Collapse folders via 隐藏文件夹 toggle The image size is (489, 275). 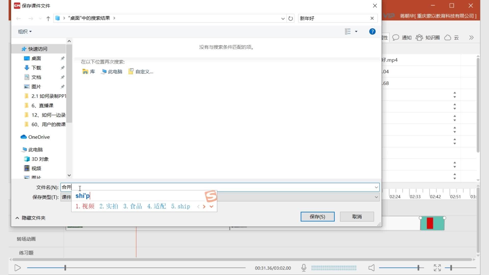coord(31,218)
